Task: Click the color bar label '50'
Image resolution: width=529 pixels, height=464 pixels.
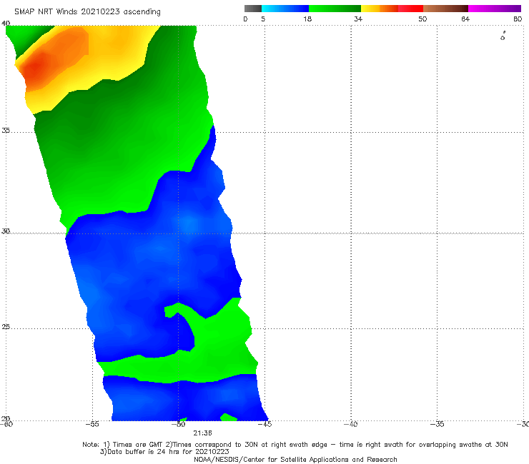Action: [422, 19]
